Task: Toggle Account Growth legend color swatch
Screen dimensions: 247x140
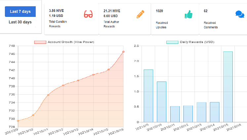Action: (40, 42)
